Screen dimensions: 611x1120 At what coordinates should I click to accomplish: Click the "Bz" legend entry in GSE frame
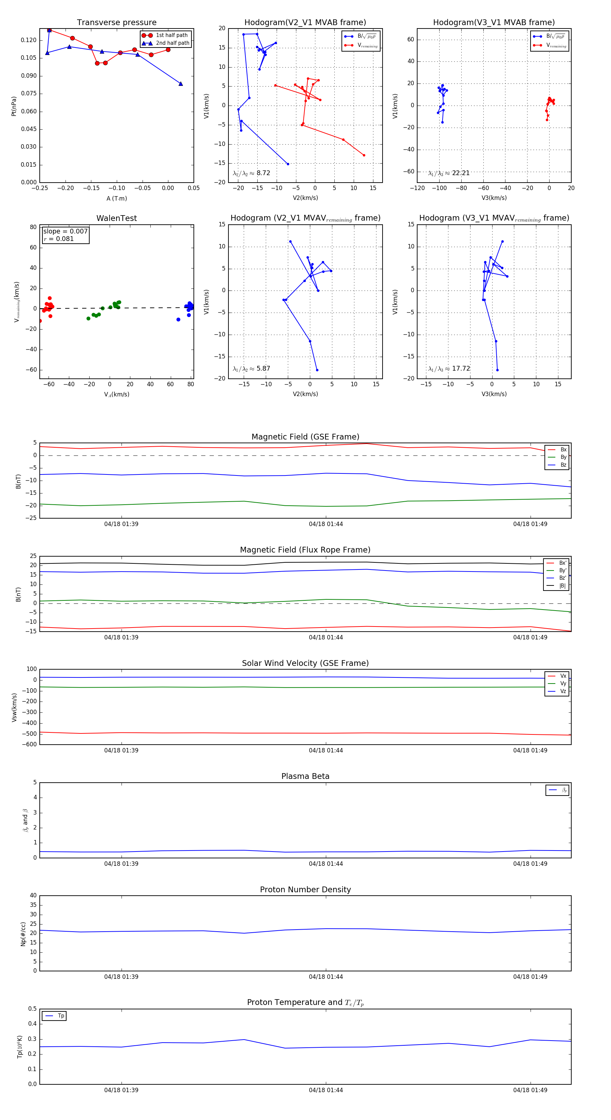pyautogui.click(x=557, y=465)
